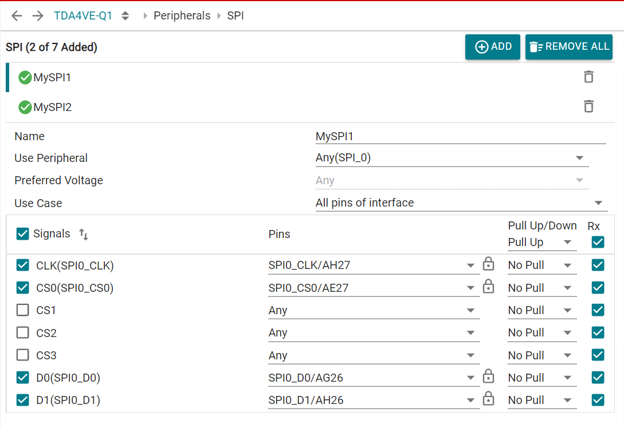The image size is (624, 428).
Task: Enable the CS1 signal checkbox
Action: [23, 310]
